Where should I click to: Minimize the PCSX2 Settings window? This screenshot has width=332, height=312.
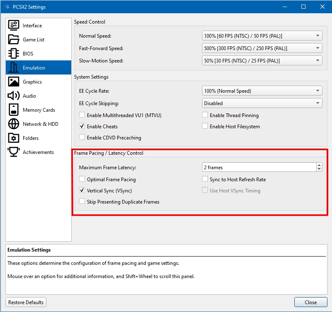(x=285, y=7)
